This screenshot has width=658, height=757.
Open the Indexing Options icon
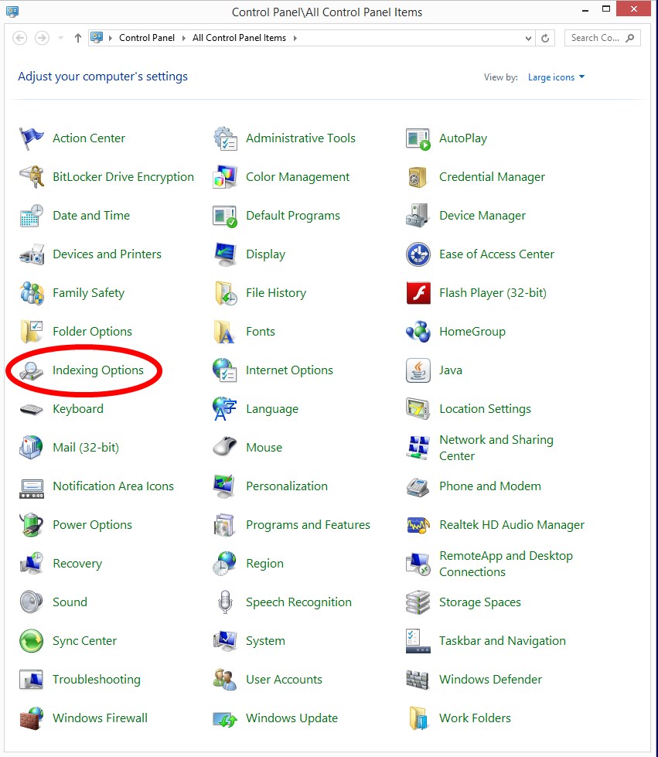point(32,370)
